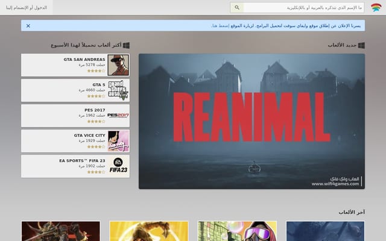The width and height of the screenshot is (386, 241).
Task: Click the GTA VICE CITY title
Action: point(89,136)
